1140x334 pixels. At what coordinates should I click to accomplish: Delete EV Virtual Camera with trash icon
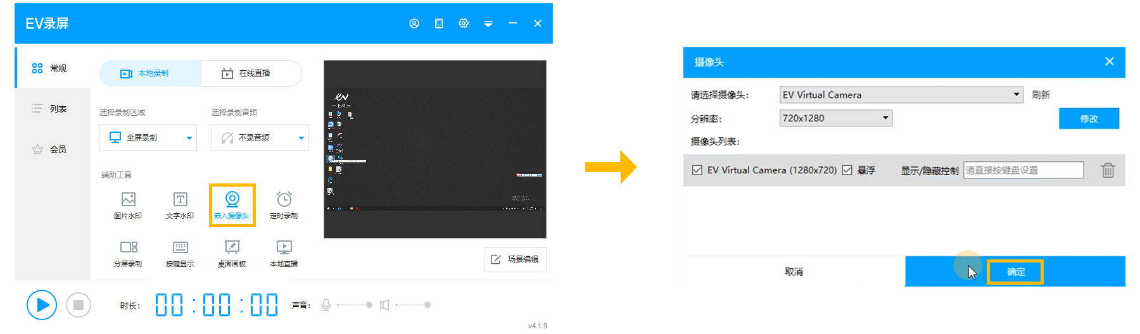(x=1108, y=170)
